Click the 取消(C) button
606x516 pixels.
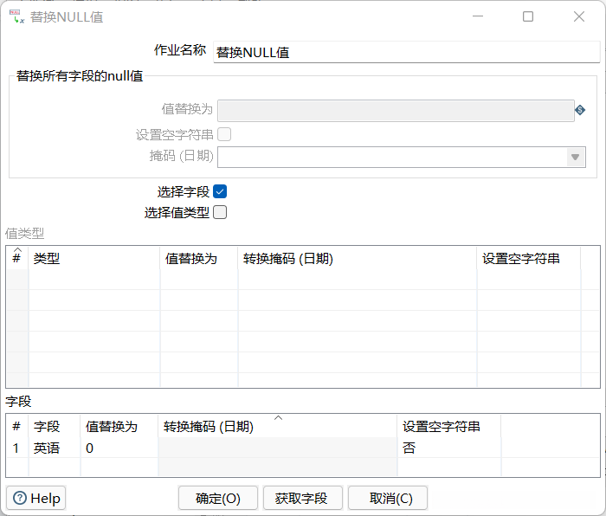pos(388,498)
